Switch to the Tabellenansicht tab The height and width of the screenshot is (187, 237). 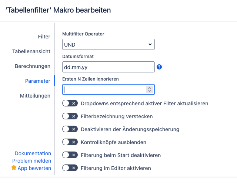coord(31,51)
